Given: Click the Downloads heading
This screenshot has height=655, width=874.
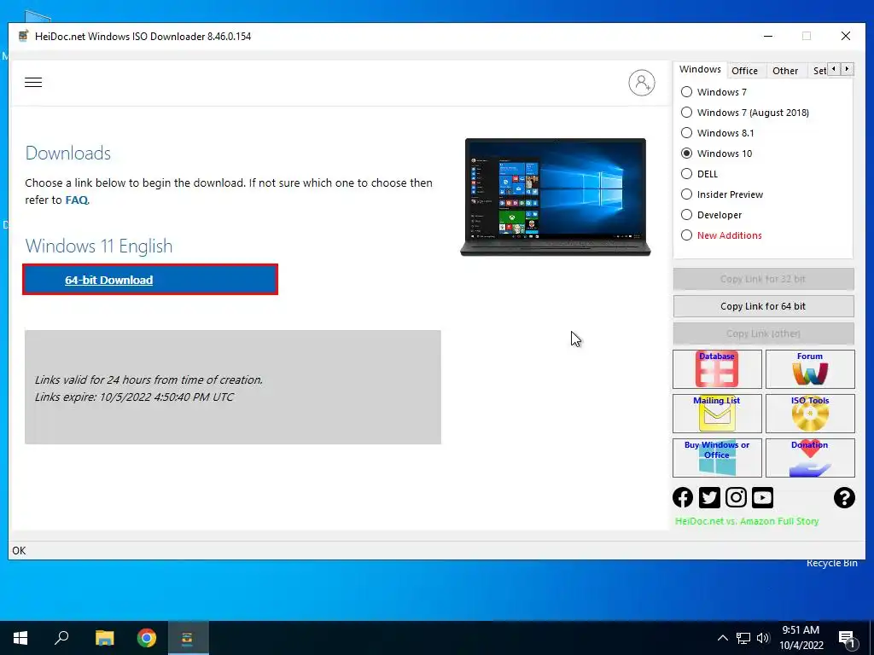Looking at the screenshot, I should point(68,154).
